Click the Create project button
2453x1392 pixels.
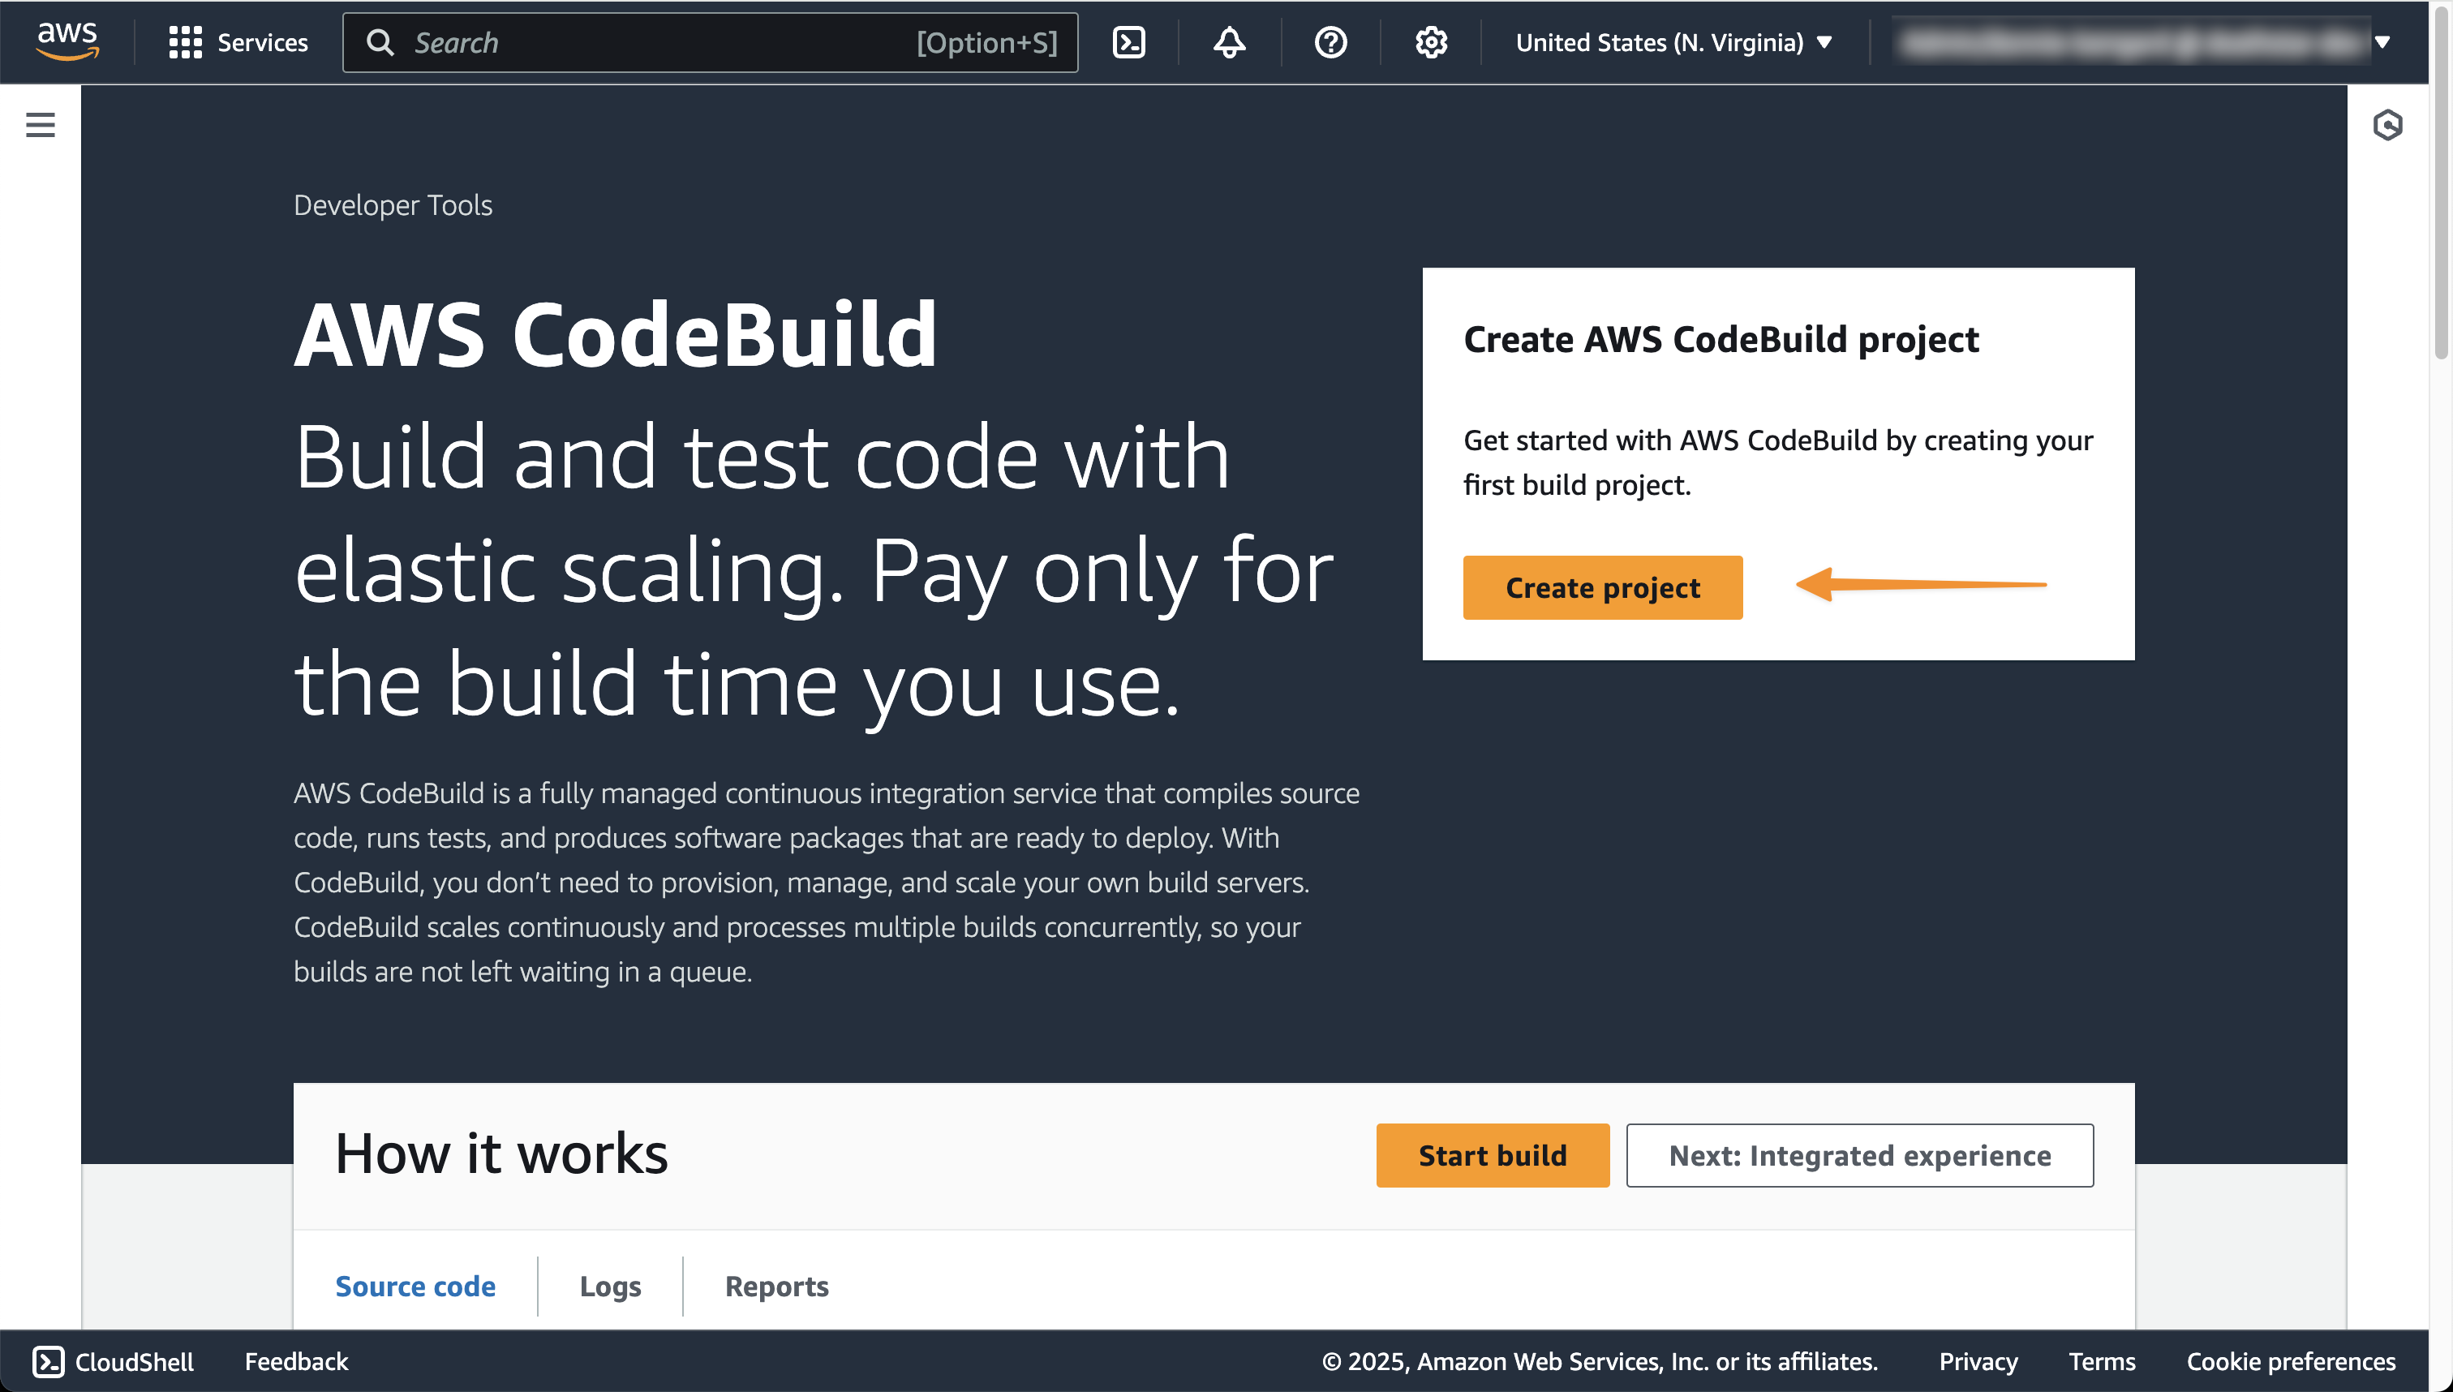click(1602, 587)
